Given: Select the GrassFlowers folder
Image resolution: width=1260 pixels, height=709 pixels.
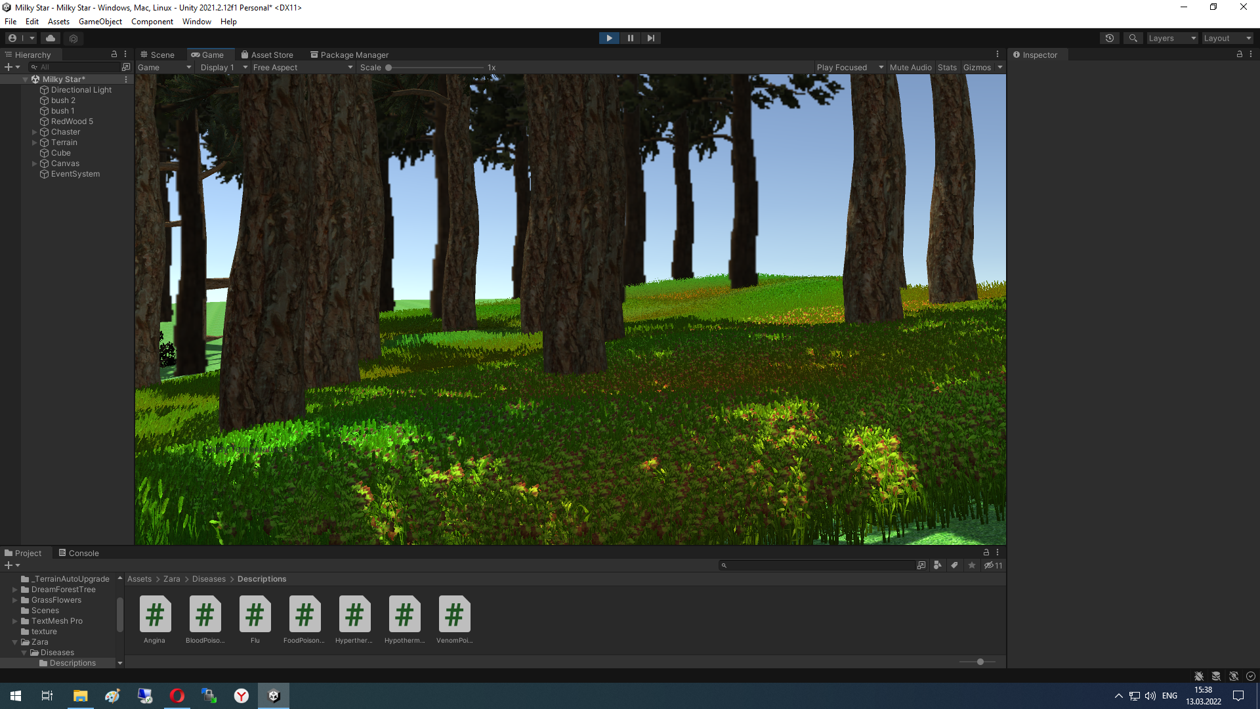Looking at the screenshot, I should (x=56, y=600).
